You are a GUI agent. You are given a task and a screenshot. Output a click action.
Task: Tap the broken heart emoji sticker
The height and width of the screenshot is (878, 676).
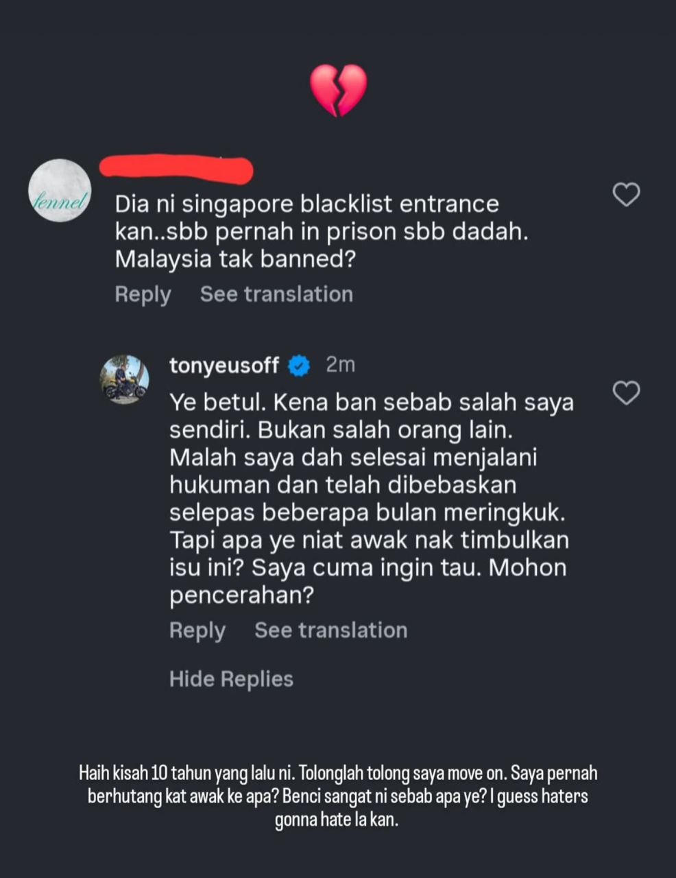[x=338, y=91]
